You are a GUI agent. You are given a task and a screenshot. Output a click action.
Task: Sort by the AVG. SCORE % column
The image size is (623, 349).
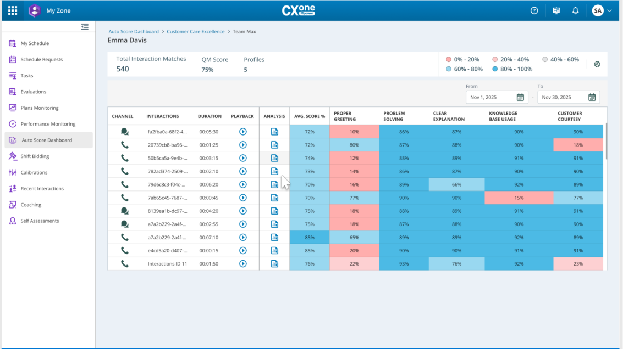coord(309,116)
